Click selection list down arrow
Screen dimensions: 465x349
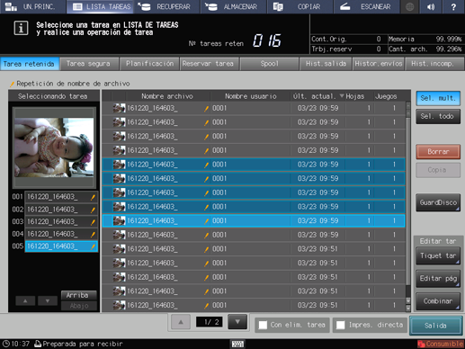point(48,300)
